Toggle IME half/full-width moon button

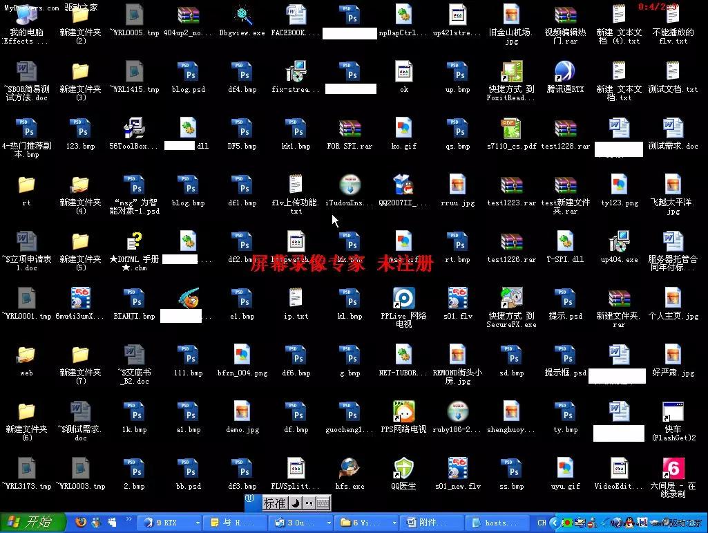pyautogui.click(x=295, y=503)
